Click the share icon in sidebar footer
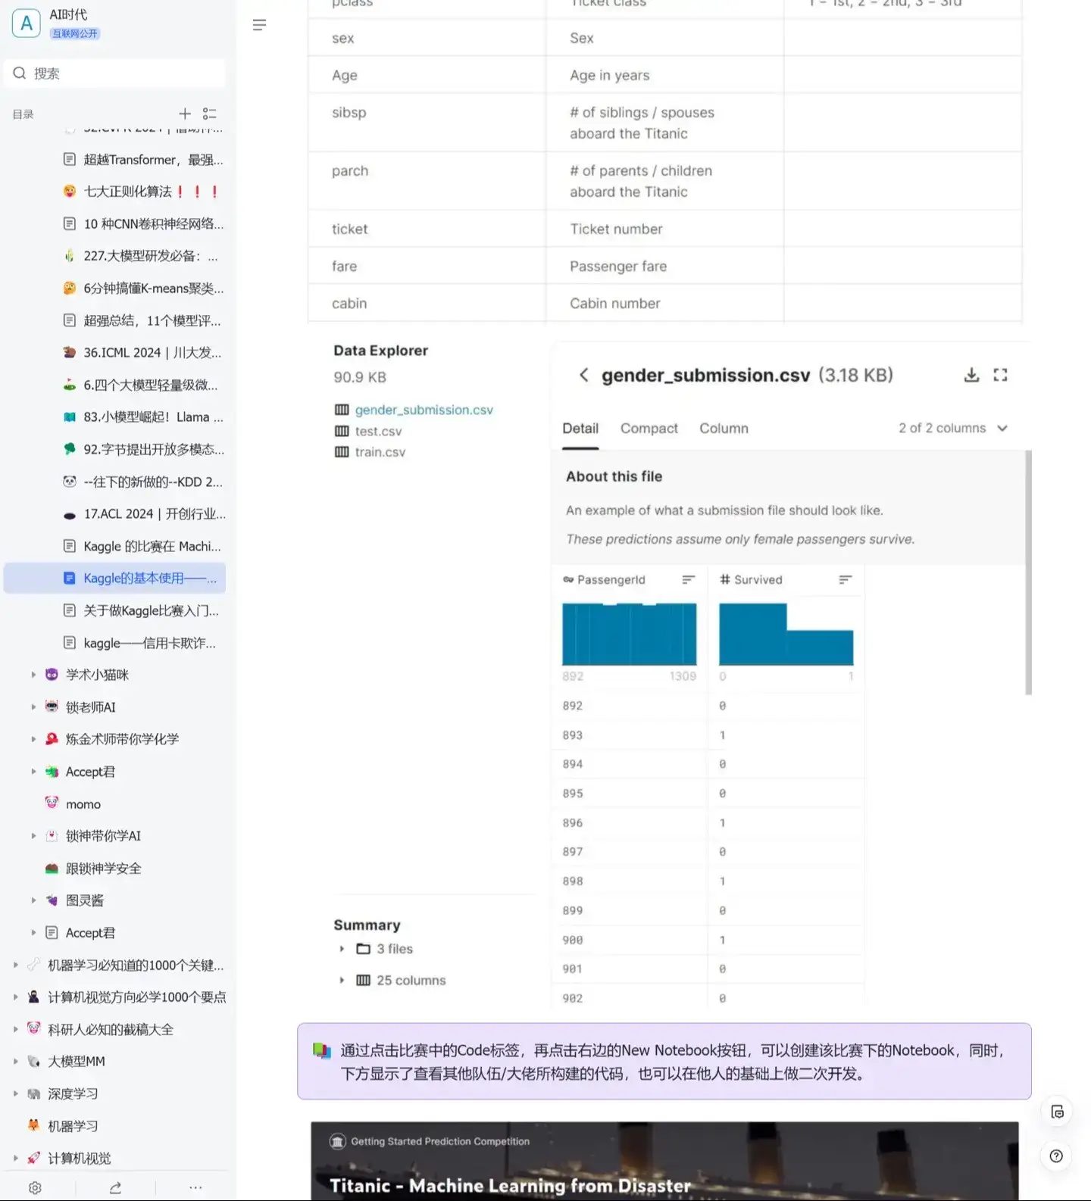Screen dimensions: 1091x1201 click(x=115, y=1187)
